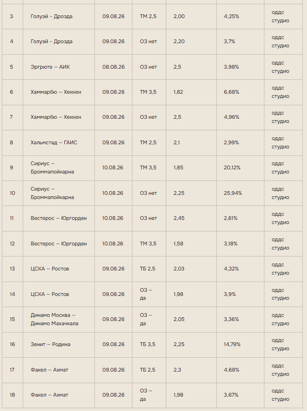Click ТМ 3,5 bet in row 6

pos(148,92)
